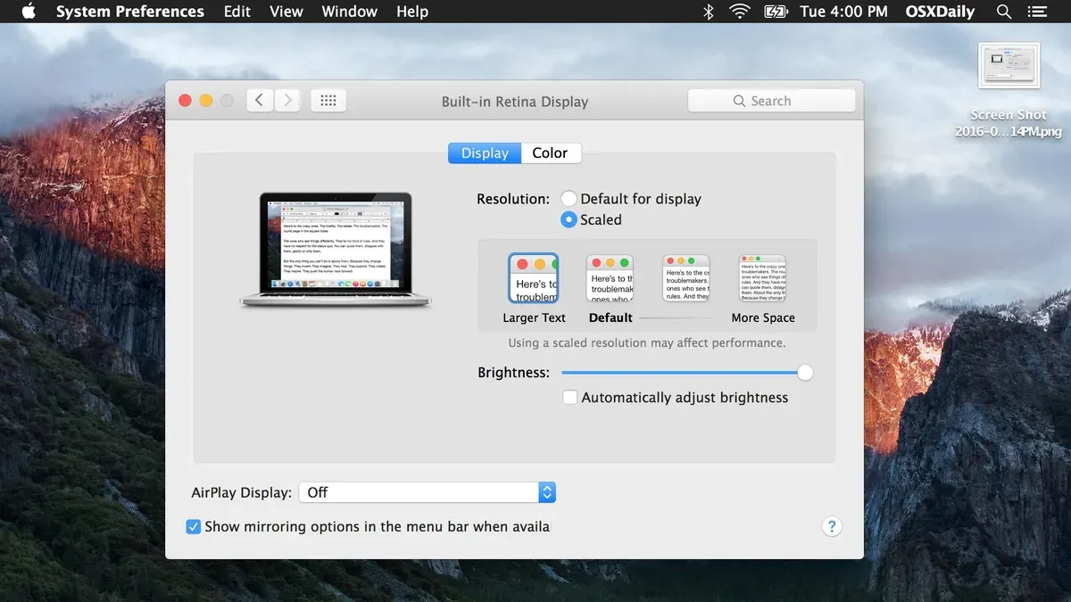Image resolution: width=1071 pixels, height=602 pixels.
Task: Open Spotlight search in the menu bar
Action: (x=1004, y=12)
